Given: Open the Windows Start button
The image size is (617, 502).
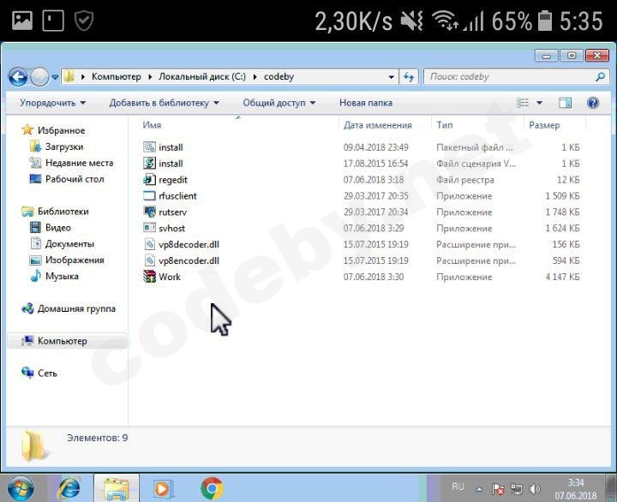Looking at the screenshot, I should point(21,488).
